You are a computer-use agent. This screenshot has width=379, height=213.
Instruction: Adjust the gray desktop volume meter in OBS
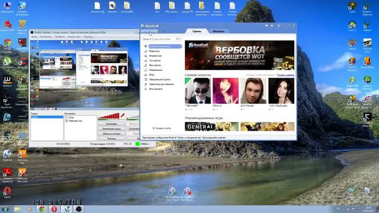[133, 117]
